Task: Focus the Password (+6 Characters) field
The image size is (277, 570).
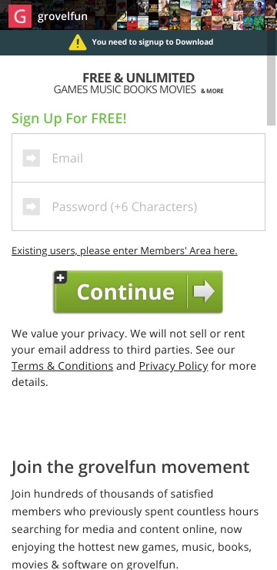Action: click(x=138, y=206)
